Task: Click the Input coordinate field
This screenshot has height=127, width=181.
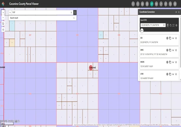Action: point(152,25)
